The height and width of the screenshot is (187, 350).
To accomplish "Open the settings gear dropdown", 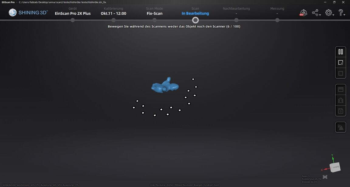I will (x=329, y=13).
